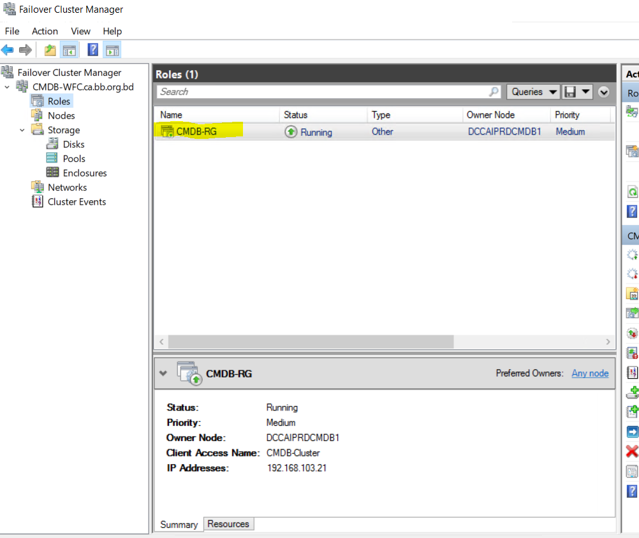This screenshot has width=639, height=538.
Task: Click the Save Query floppy disk icon
Action: (570, 92)
